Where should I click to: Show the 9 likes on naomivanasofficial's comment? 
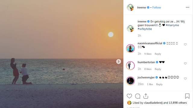coord(148,54)
